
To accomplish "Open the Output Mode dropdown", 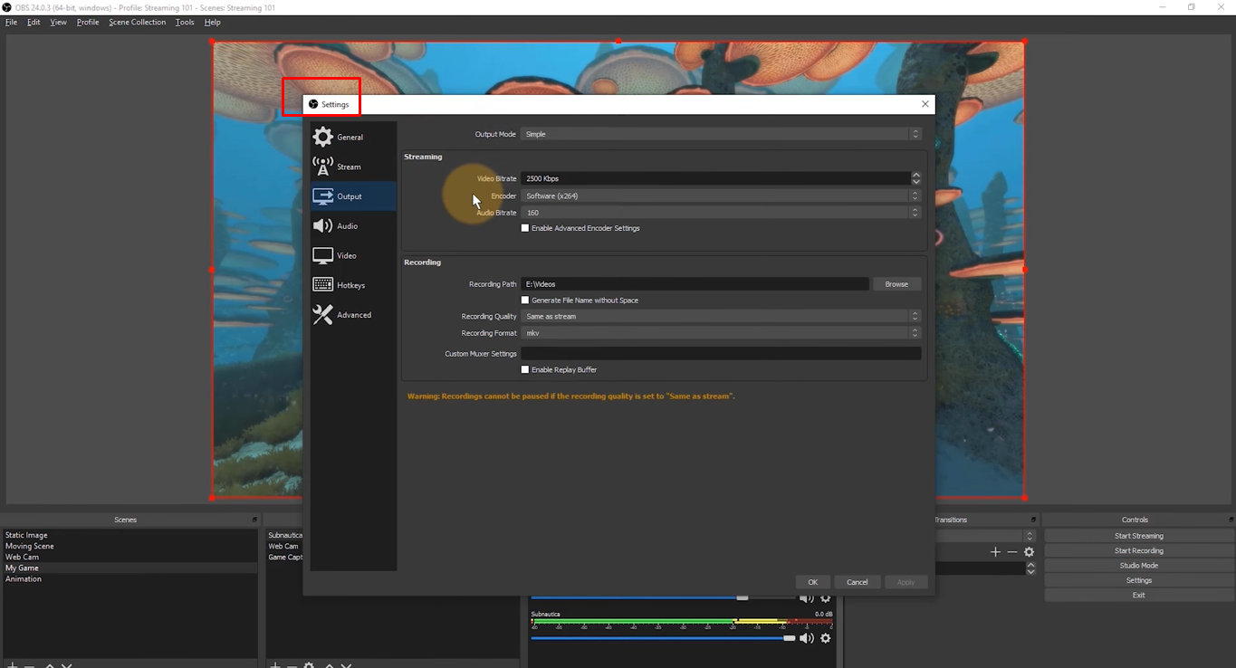I will pyautogui.click(x=720, y=133).
